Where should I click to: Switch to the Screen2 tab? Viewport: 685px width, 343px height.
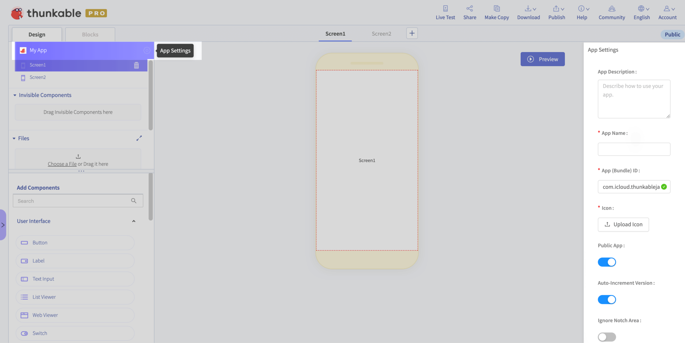coord(381,34)
